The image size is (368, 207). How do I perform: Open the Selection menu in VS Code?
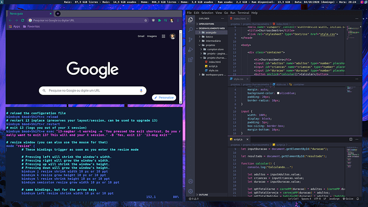coord(207,13)
